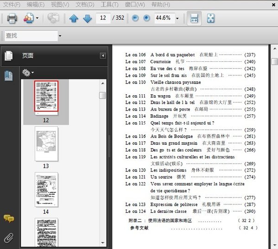Select page 12 thumbnail

(46, 97)
